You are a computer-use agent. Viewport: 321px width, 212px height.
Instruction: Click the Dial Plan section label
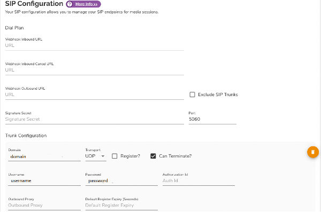14,28
